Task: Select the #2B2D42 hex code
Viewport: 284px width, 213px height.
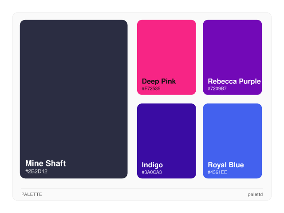Action: pyautogui.click(x=36, y=171)
